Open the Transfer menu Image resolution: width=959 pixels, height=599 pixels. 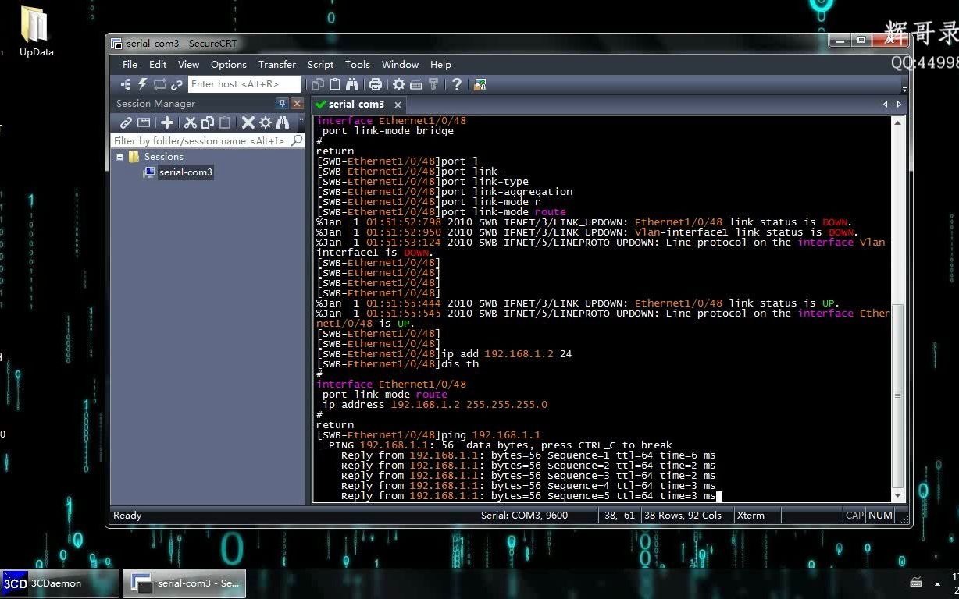coord(277,65)
